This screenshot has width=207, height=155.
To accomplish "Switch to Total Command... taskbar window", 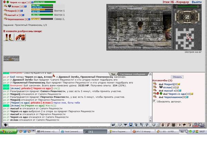I will pos(71,132).
